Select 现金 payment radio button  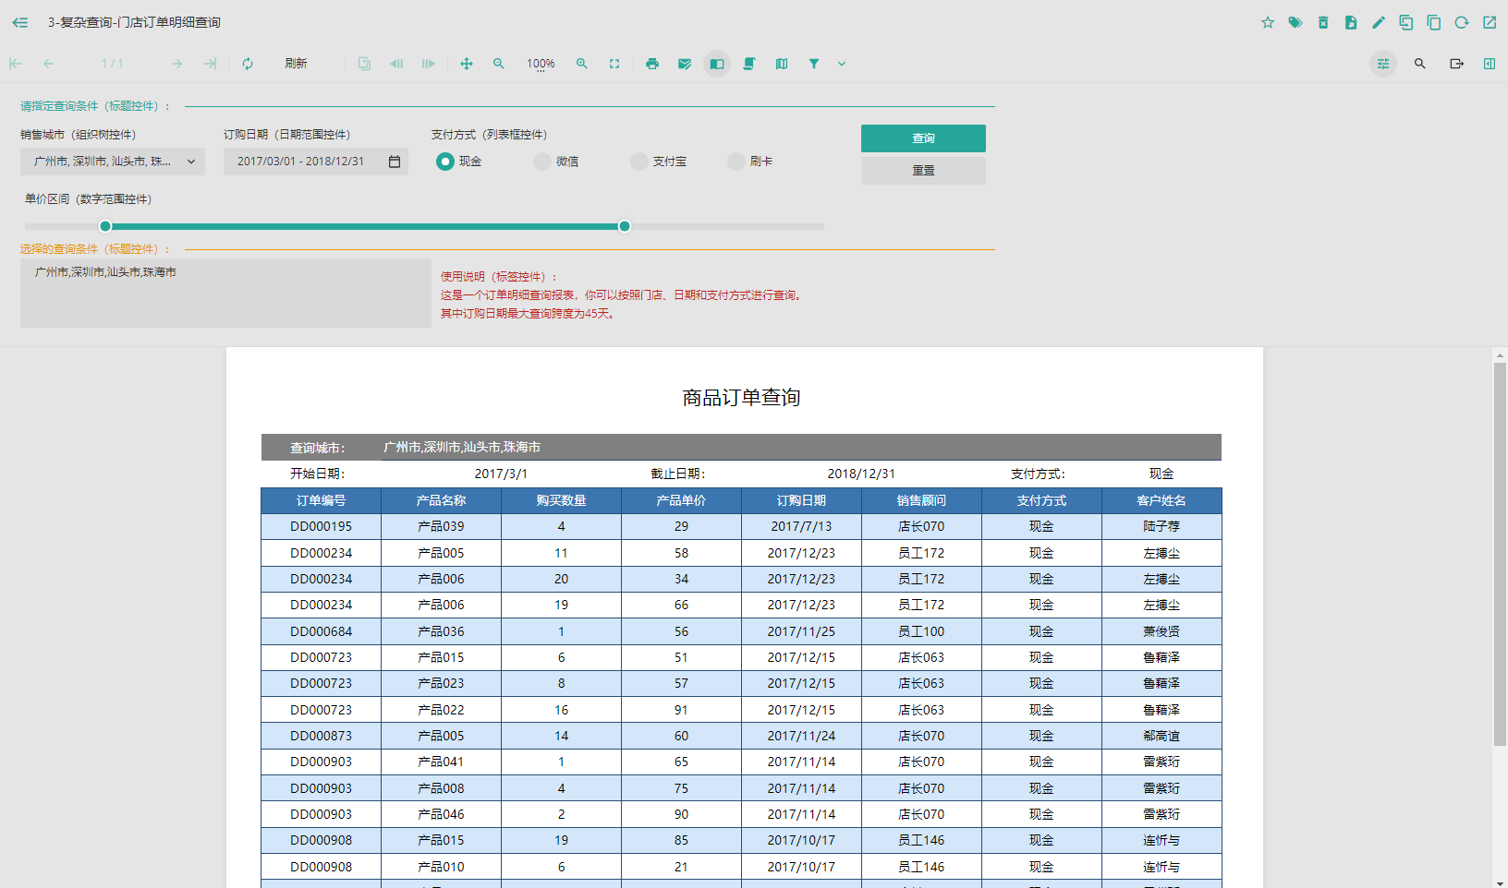click(445, 162)
